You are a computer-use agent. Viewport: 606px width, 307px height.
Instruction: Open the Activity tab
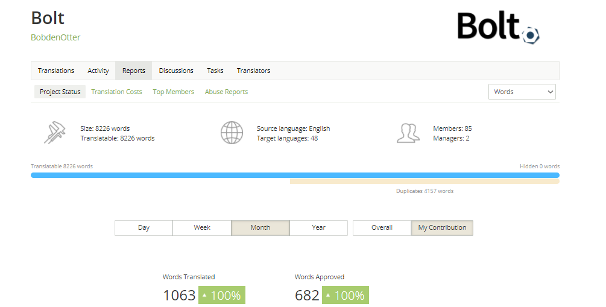98,71
